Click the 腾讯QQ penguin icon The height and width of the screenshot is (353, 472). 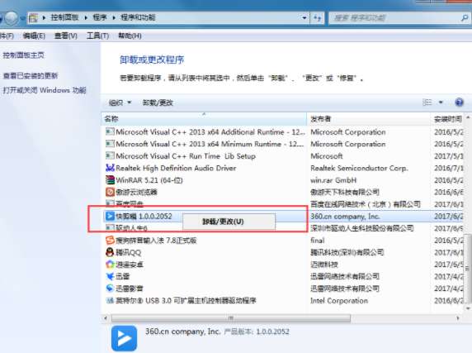pos(110,252)
